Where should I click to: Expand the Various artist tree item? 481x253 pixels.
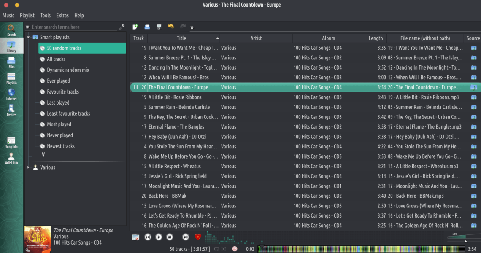tap(28, 167)
